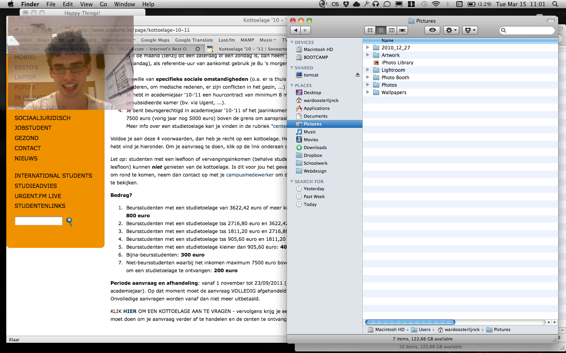This screenshot has height=353, width=566.
Task: Open Schoolwerk folder in sidebar
Action: click(x=316, y=163)
